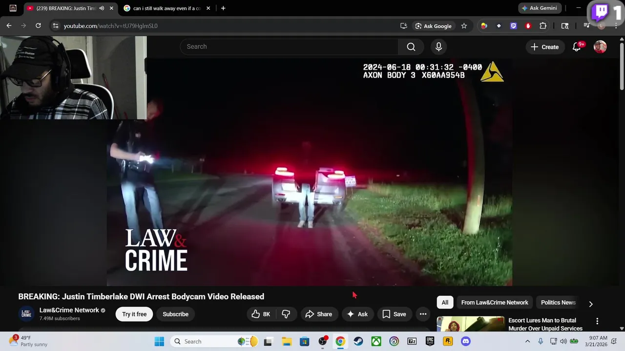Image resolution: width=625 pixels, height=351 pixels.
Task: Click the browser address bar URL
Action: [110, 26]
